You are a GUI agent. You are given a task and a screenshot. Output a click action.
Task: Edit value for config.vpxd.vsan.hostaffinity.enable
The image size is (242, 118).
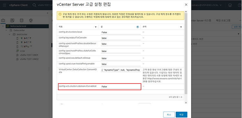click(x=120, y=64)
